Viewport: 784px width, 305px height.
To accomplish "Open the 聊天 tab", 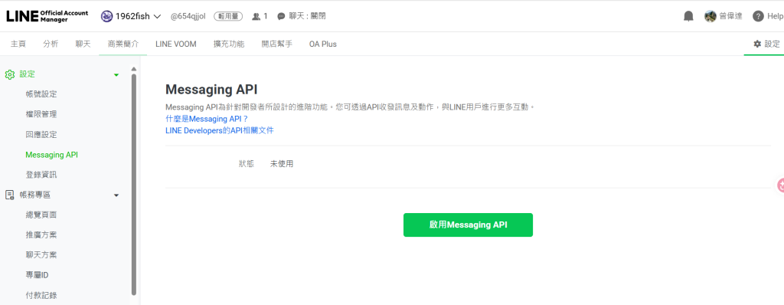I will tap(83, 44).
